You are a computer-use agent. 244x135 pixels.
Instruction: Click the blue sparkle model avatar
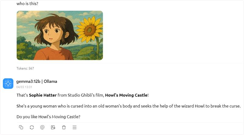click(x=8, y=83)
